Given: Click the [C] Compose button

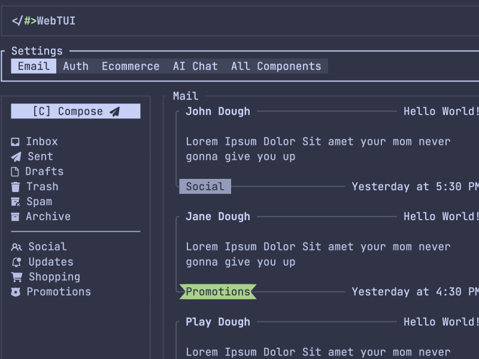Looking at the screenshot, I should pos(76,111).
